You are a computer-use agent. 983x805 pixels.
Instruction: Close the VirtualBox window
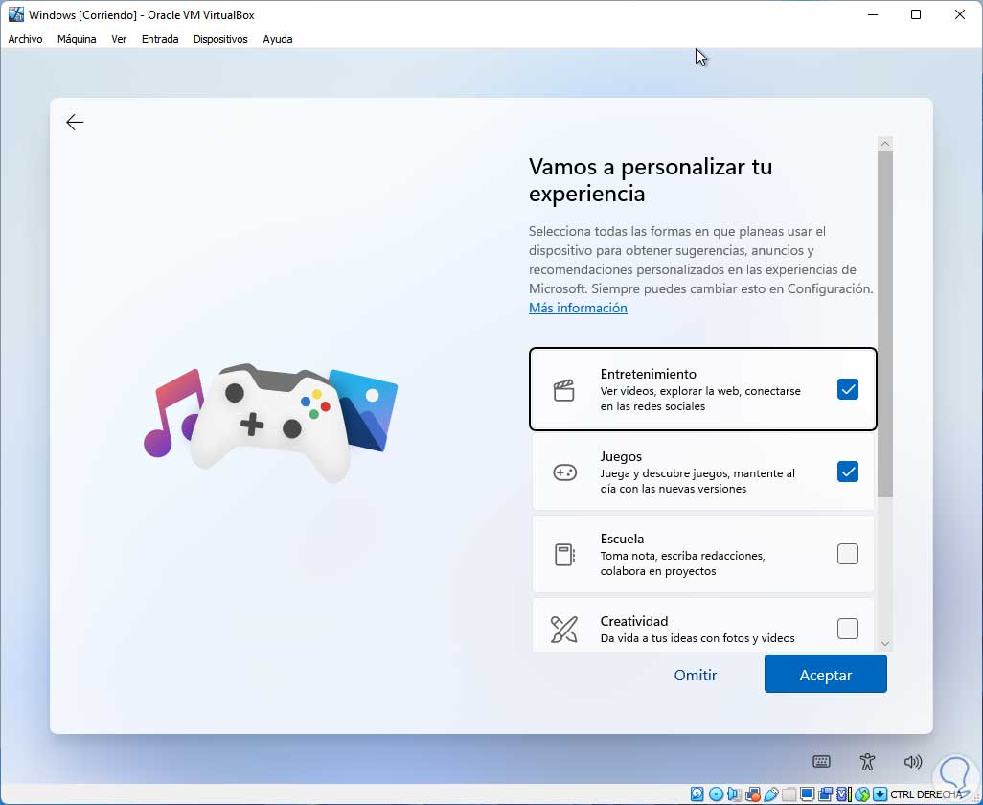coord(959,14)
